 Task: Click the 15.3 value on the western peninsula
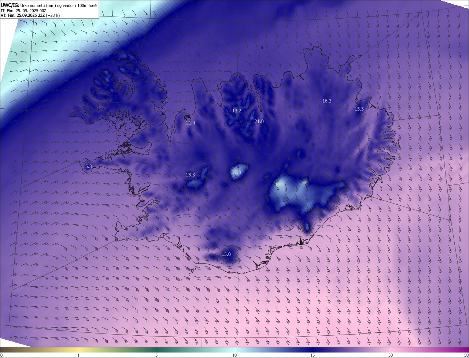point(87,166)
